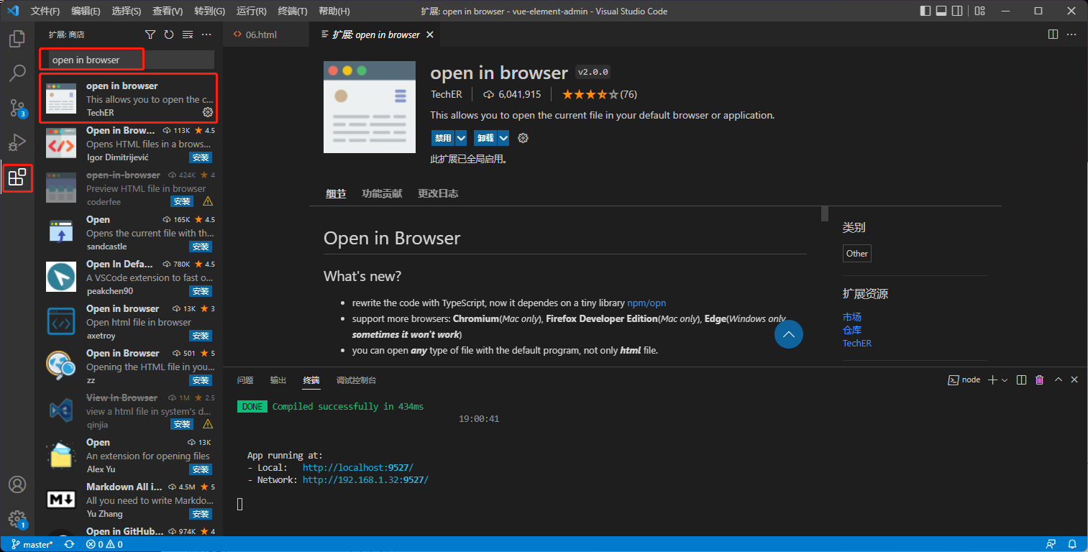
Task: Create a new terminal with plus icon
Action: click(993, 380)
